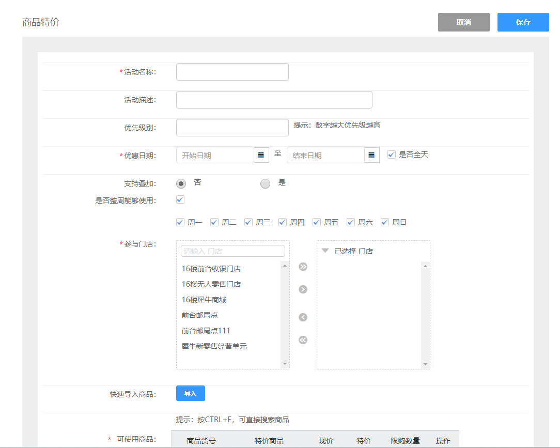Click the 特价商品 column header
Screen dimensions: 560x448
pos(269,440)
